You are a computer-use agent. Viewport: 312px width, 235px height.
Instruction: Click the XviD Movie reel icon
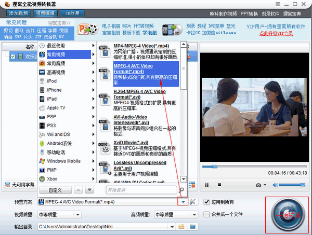(x=105, y=148)
